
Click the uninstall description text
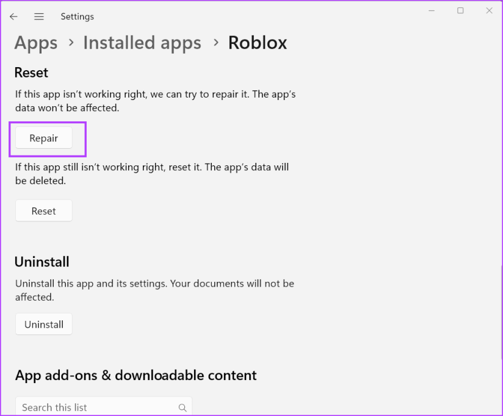pos(154,290)
